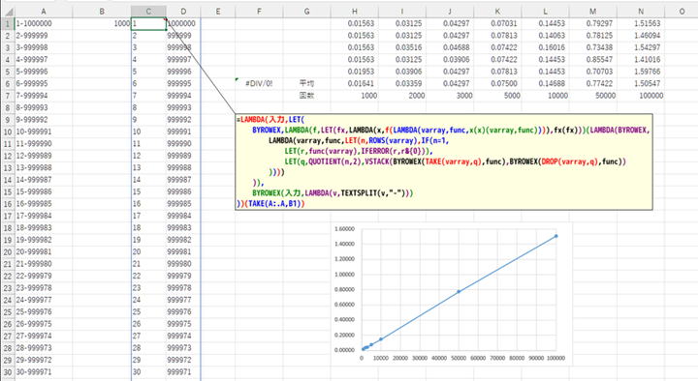
Task: Click cell L3 with value 0.16016
Action: tap(545, 47)
